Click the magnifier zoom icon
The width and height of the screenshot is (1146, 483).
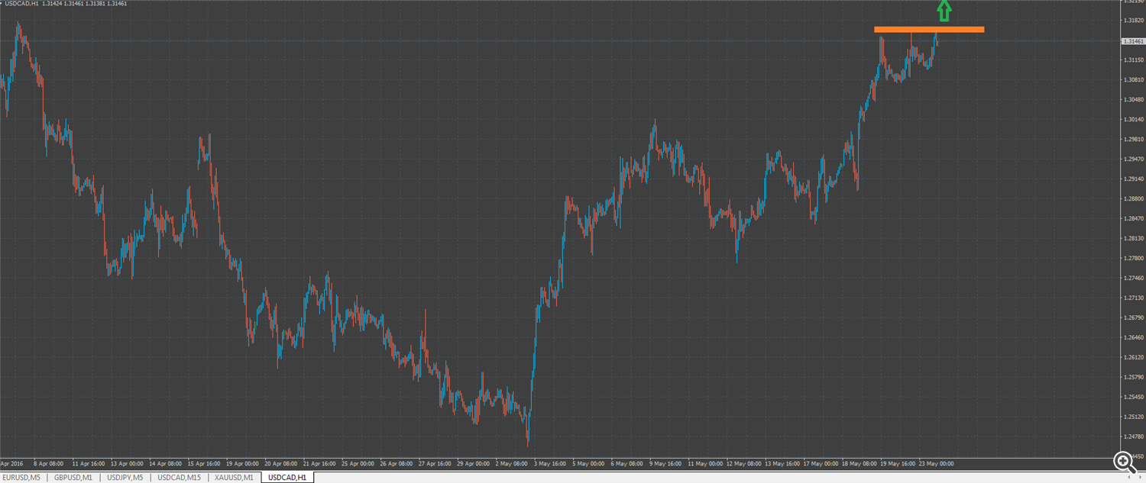click(x=1123, y=461)
